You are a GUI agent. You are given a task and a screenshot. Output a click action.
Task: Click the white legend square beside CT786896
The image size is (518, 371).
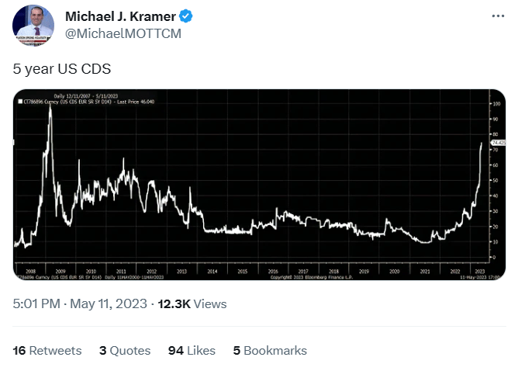[20, 102]
